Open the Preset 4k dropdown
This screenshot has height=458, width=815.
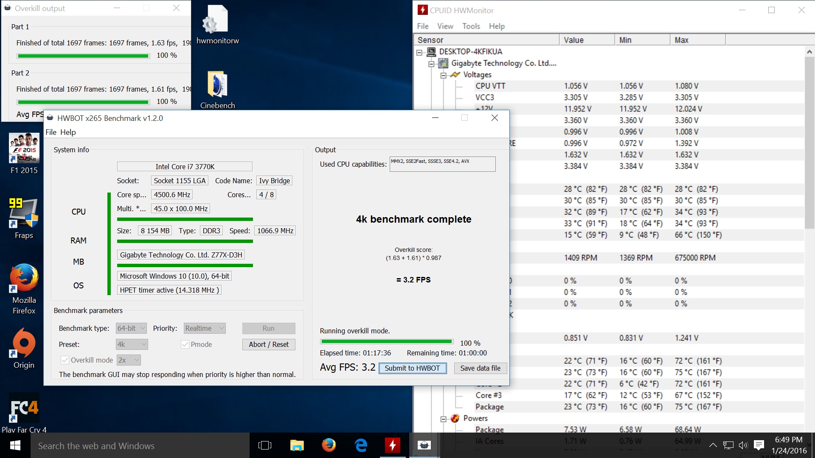[x=132, y=344]
